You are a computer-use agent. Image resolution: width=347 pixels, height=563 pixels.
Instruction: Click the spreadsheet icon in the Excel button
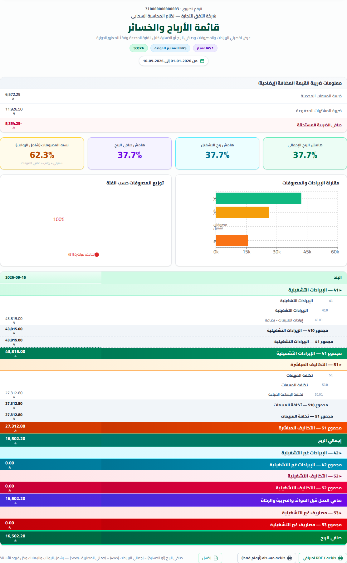pyautogui.click(x=216, y=558)
